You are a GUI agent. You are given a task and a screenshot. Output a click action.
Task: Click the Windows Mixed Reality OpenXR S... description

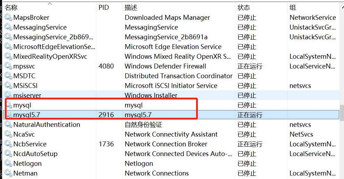coord(178,56)
